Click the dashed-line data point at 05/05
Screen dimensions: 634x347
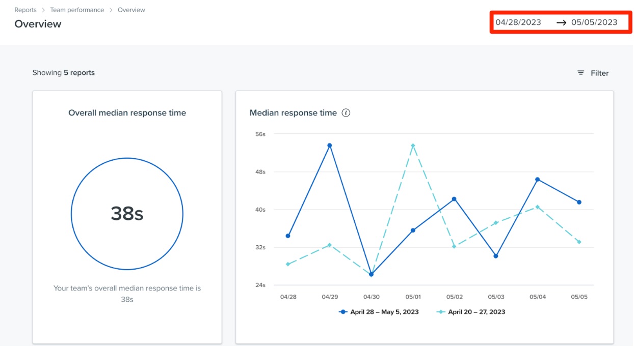coord(579,242)
